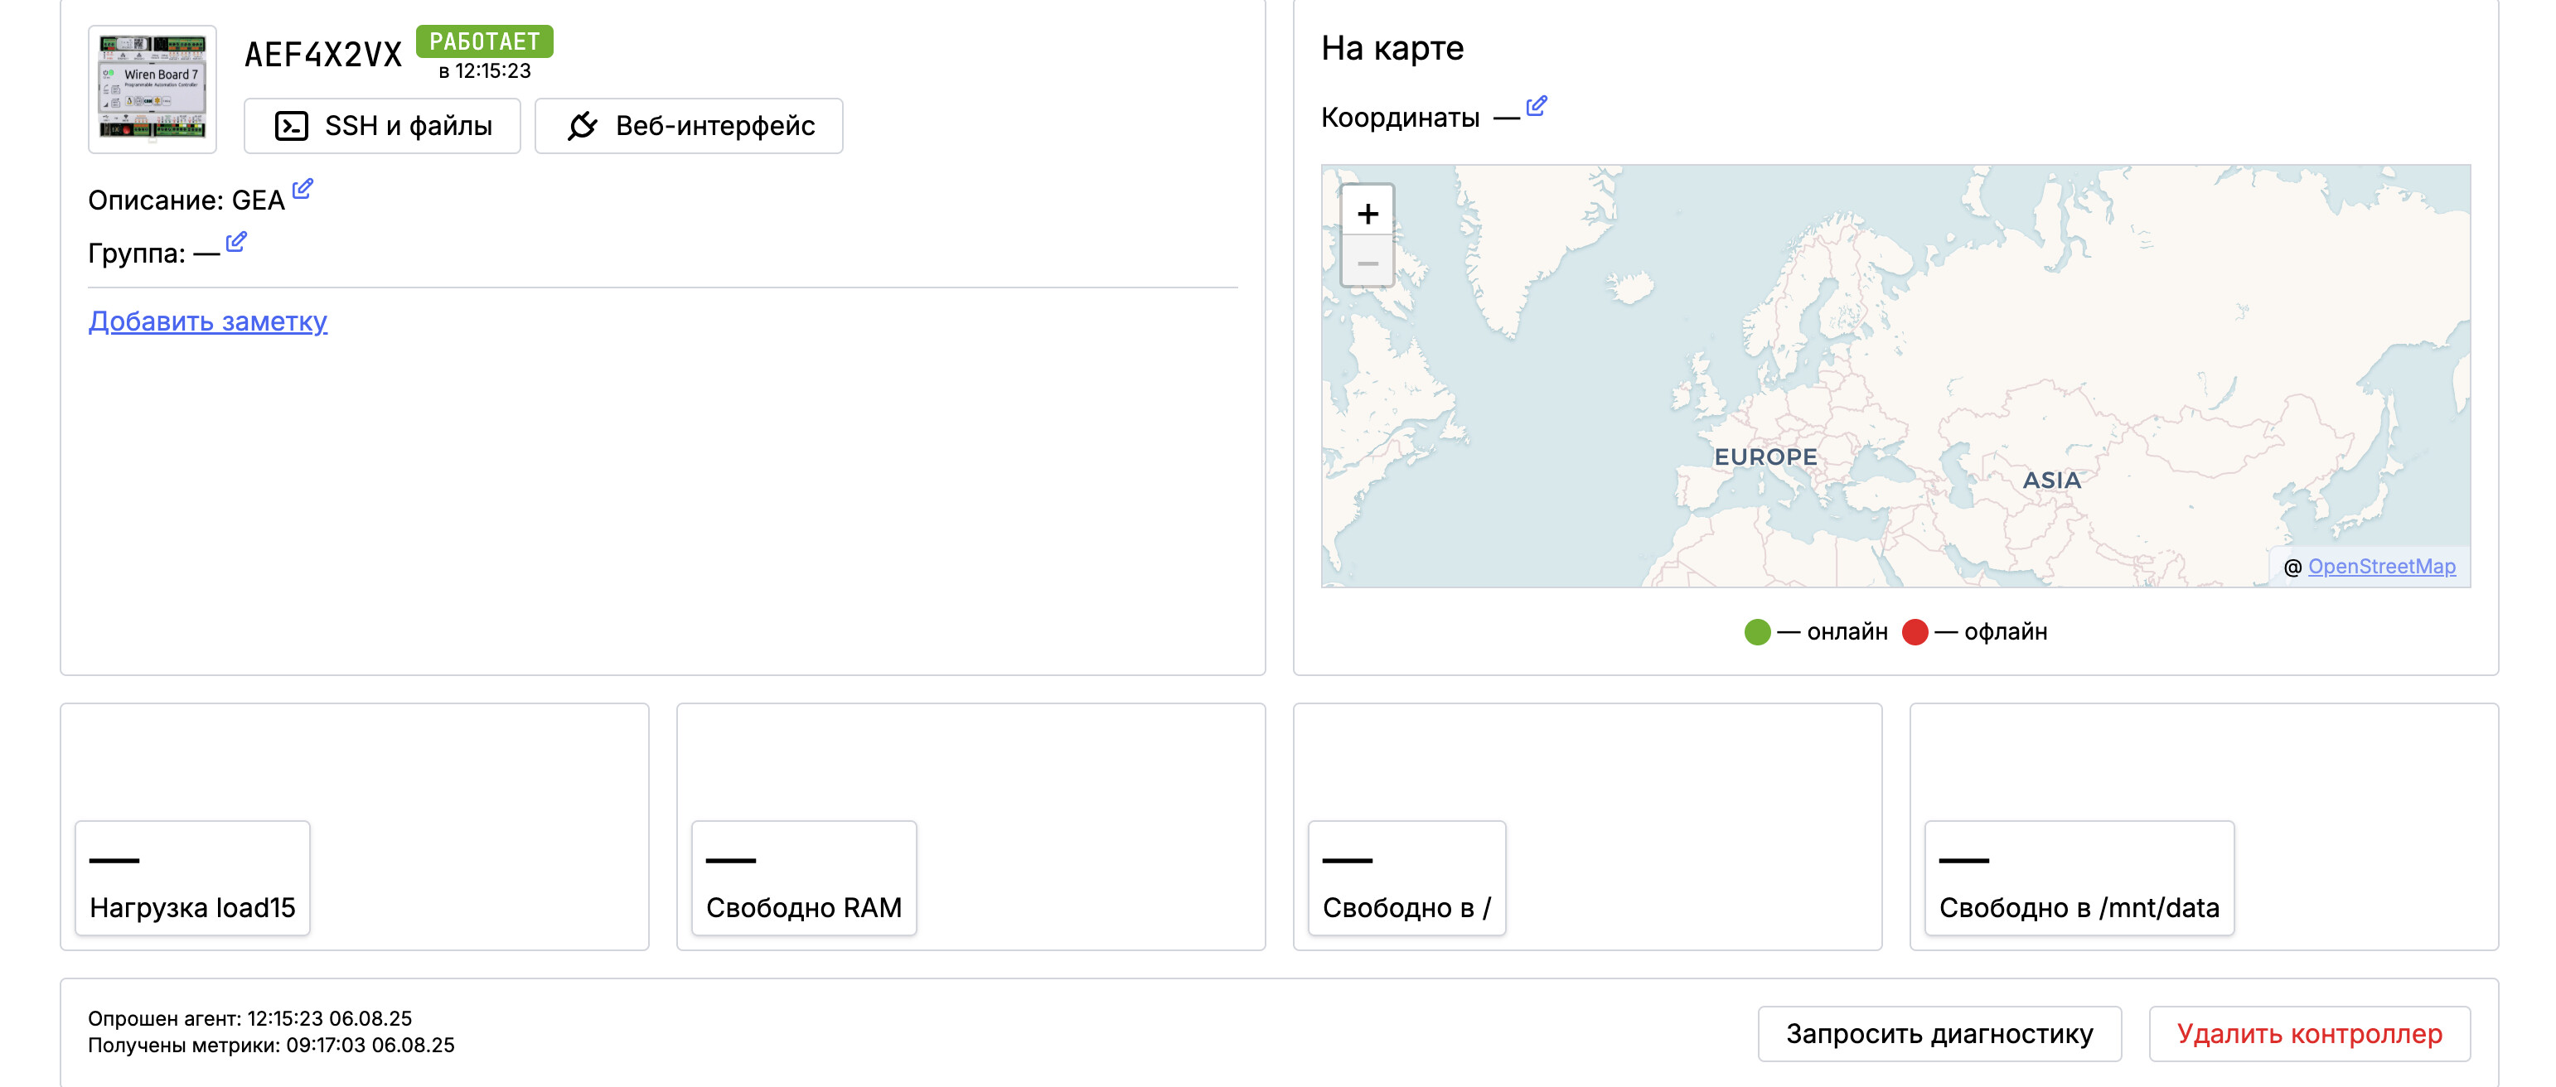Viewport: 2556px width, 1087px height.
Task: Edit the Описание GEA pencil icon
Action: (x=303, y=188)
